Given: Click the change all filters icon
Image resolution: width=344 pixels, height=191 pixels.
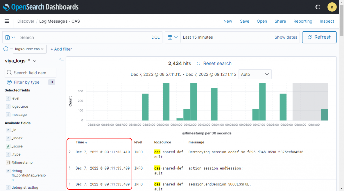Looking at the screenshot, I should (x=6, y=49).
